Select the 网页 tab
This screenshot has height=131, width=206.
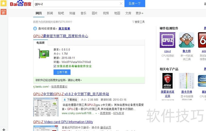tap(39, 13)
